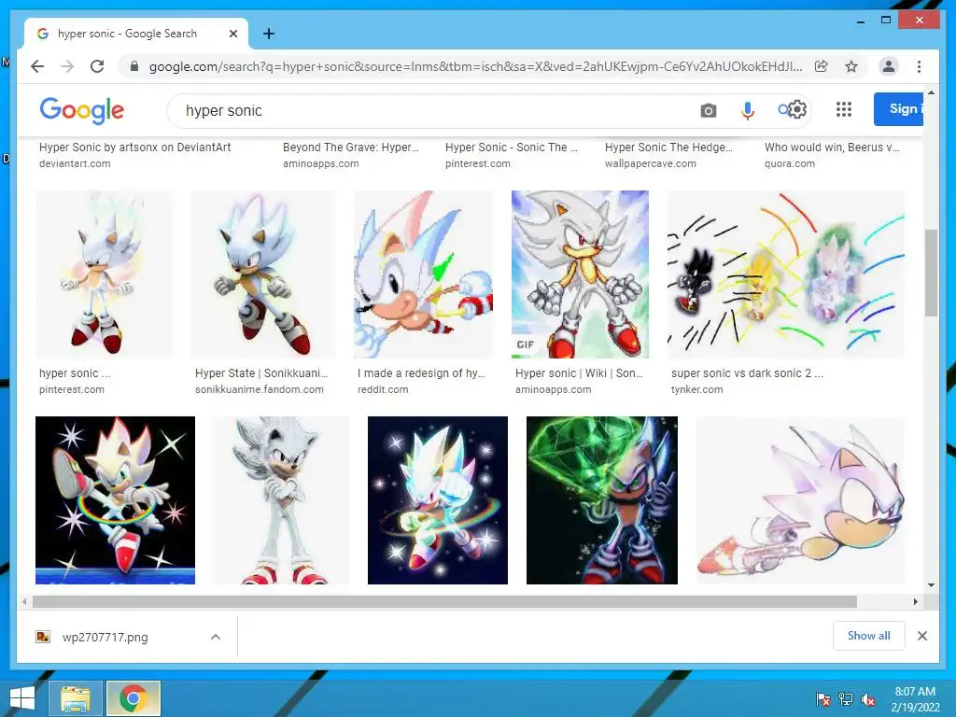Screen dimensions: 956x717
Task: Open glowing sonic starry night thumbnail
Action: coord(438,500)
